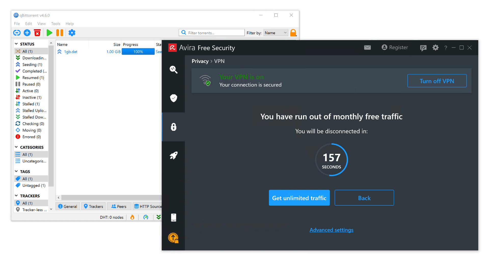Open Avira mail envelope icon
The height and width of the screenshot is (262, 492).
pos(367,47)
